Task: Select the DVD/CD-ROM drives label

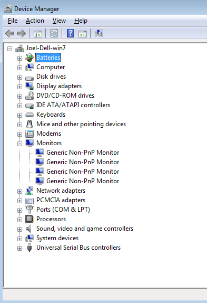Action: click(65, 96)
